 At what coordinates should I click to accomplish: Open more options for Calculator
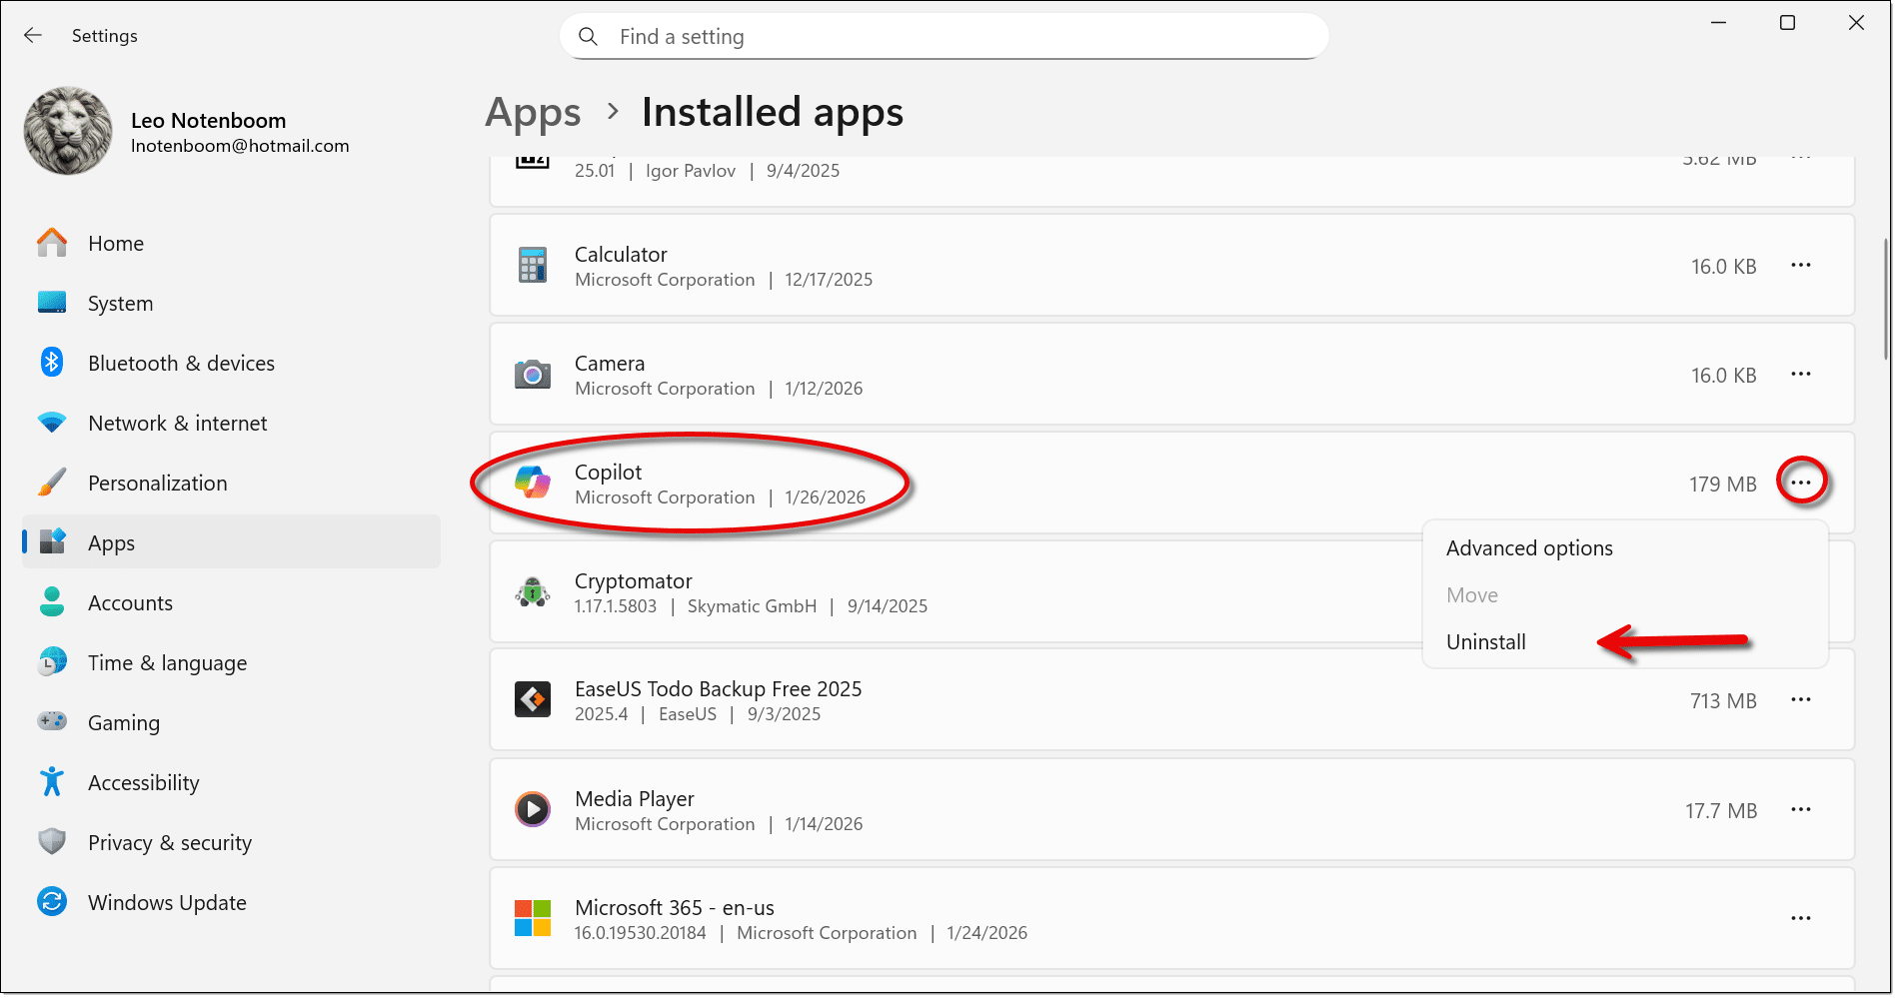(1800, 266)
